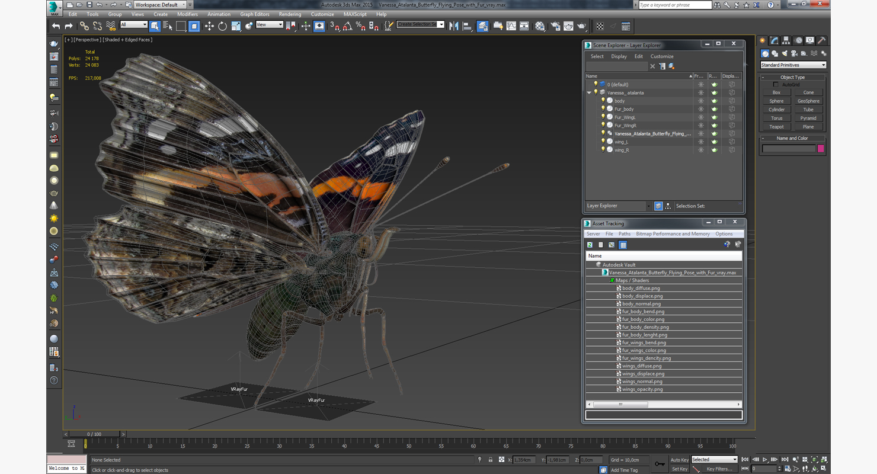Toggle lightbulb visibility of wing_R
The image size is (877, 474).
(x=603, y=150)
